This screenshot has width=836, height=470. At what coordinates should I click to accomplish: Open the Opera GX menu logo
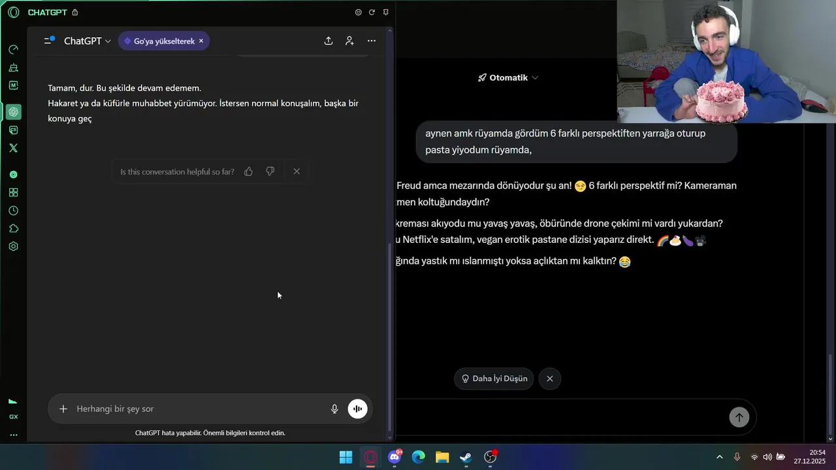(x=13, y=12)
